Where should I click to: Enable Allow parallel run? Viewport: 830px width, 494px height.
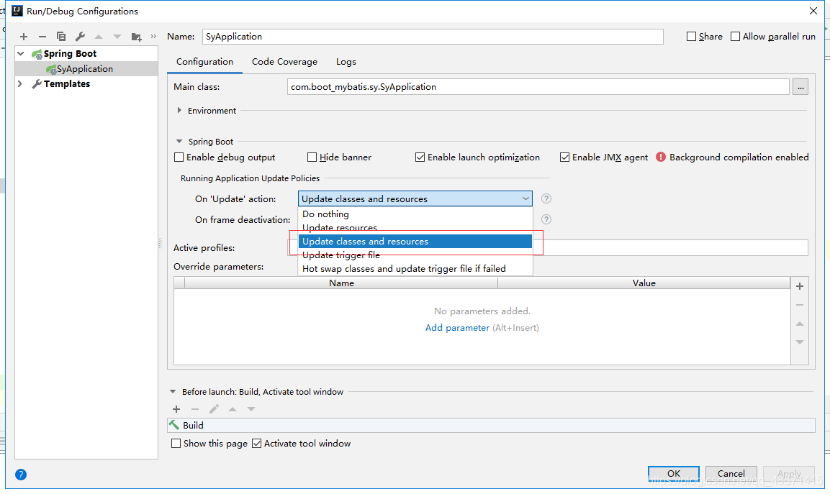[x=735, y=37]
